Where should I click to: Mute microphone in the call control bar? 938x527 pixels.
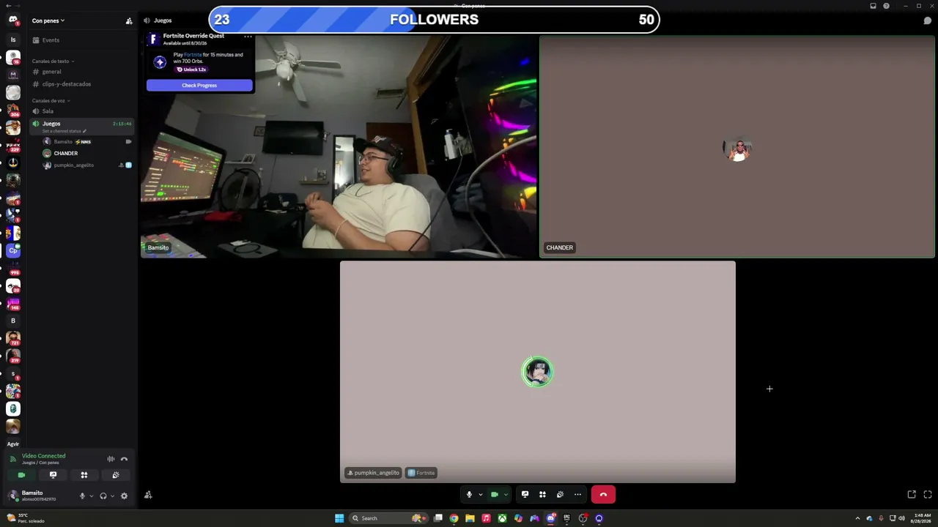click(469, 495)
